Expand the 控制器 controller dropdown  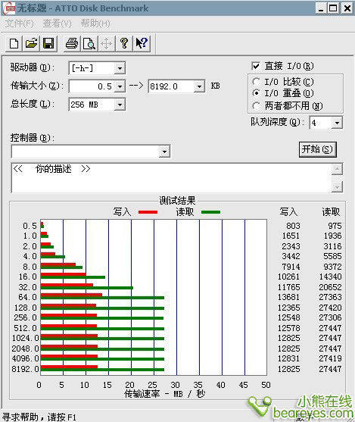tap(164, 152)
